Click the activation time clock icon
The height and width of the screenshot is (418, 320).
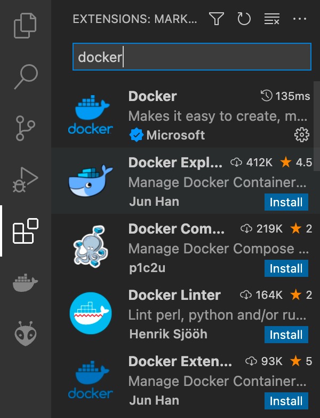click(267, 96)
